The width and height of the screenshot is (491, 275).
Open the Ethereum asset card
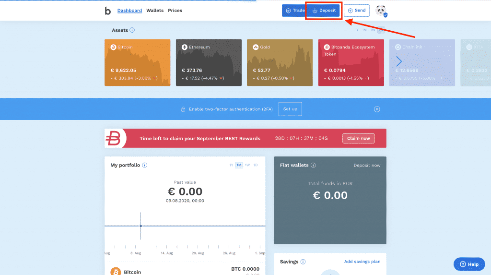click(209, 62)
